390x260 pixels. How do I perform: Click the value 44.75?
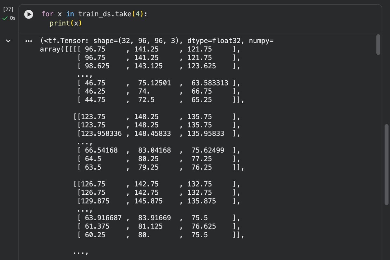[x=95, y=100]
